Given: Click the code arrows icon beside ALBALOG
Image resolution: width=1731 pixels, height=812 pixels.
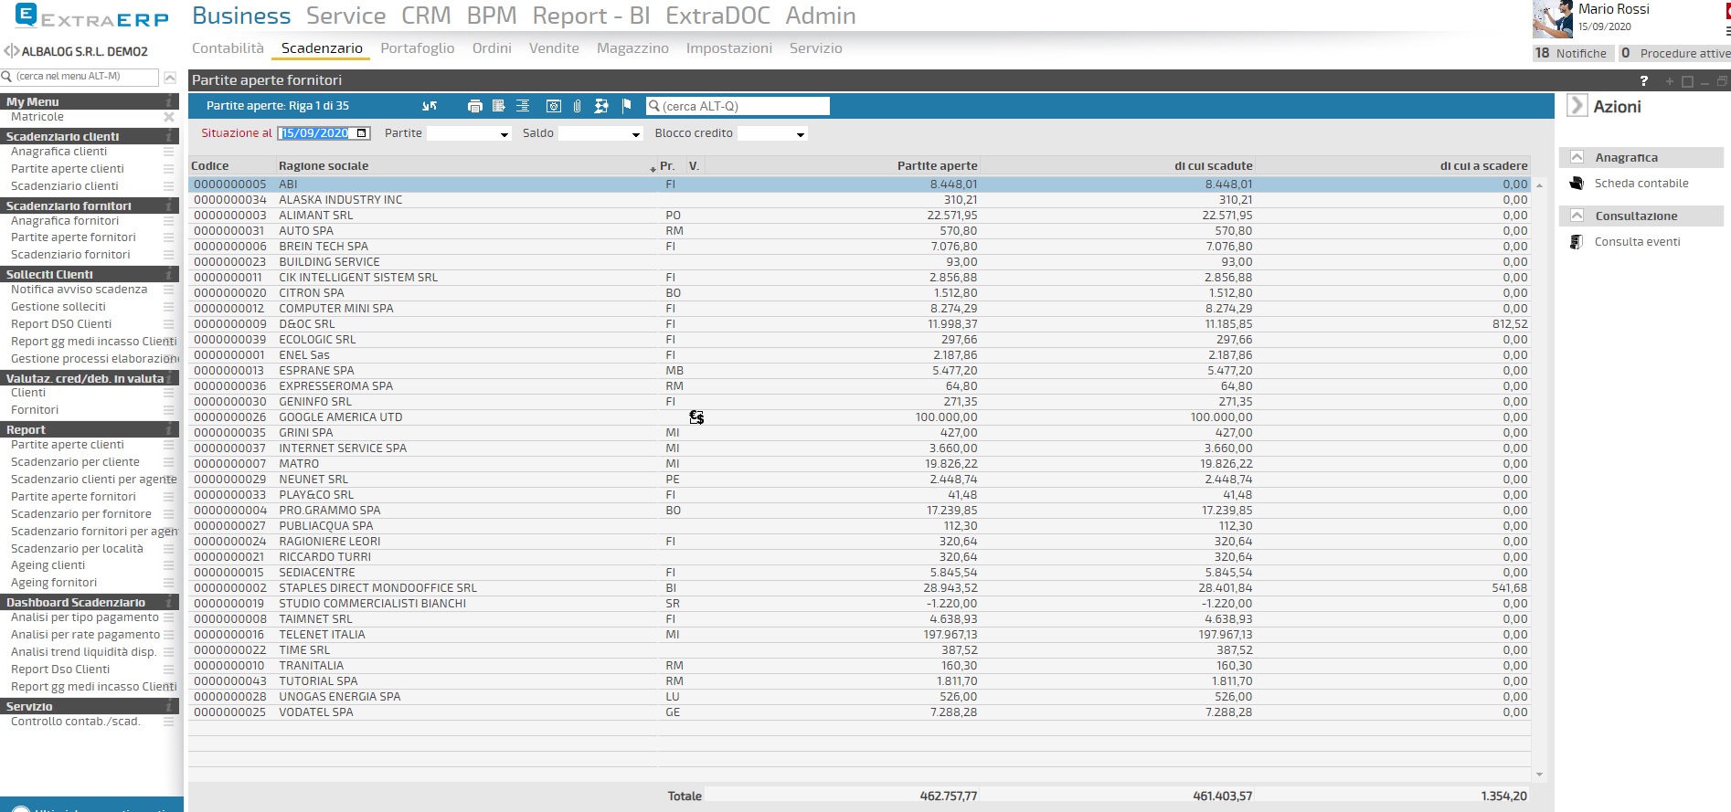Looking at the screenshot, I should pyautogui.click(x=11, y=51).
